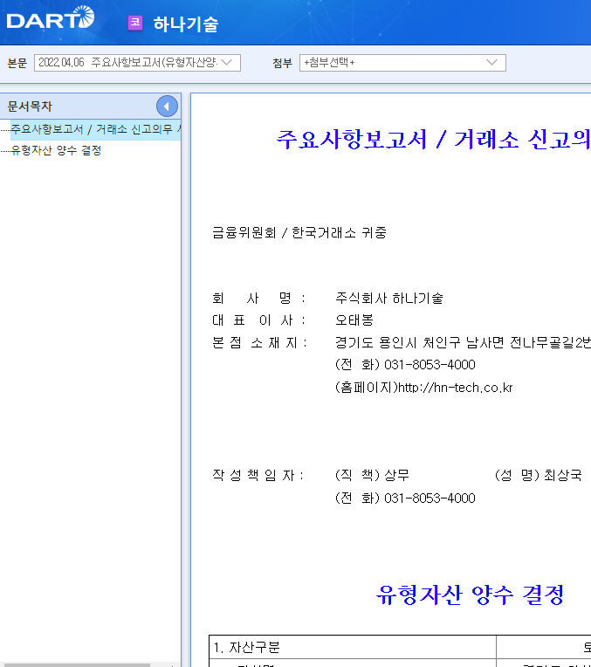Select 유형자산 양수 결정 in the document tree
This screenshot has height=667, width=591.
pos(56,150)
